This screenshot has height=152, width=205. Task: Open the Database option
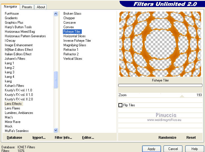14,138
